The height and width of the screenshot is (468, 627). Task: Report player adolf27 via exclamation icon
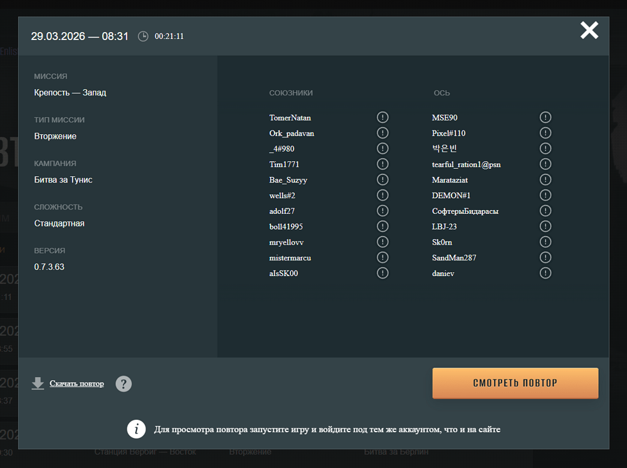pos(382,211)
